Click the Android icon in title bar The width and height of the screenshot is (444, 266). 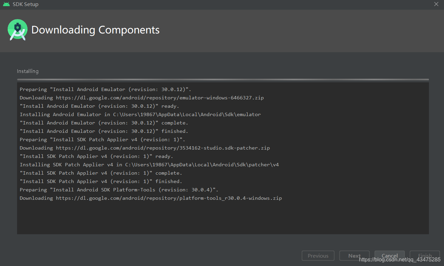(6, 4)
